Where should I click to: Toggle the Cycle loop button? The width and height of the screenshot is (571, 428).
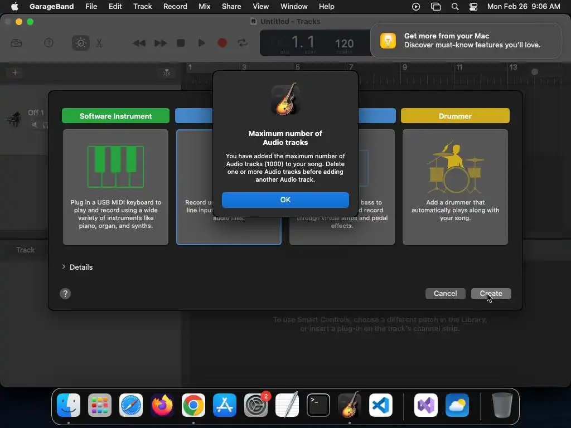tap(243, 43)
